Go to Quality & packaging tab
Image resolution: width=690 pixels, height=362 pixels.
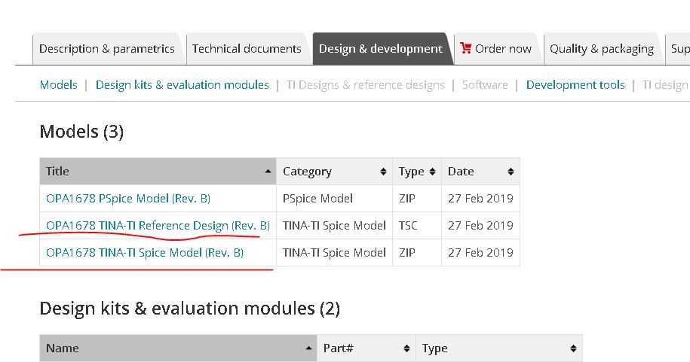tap(601, 49)
